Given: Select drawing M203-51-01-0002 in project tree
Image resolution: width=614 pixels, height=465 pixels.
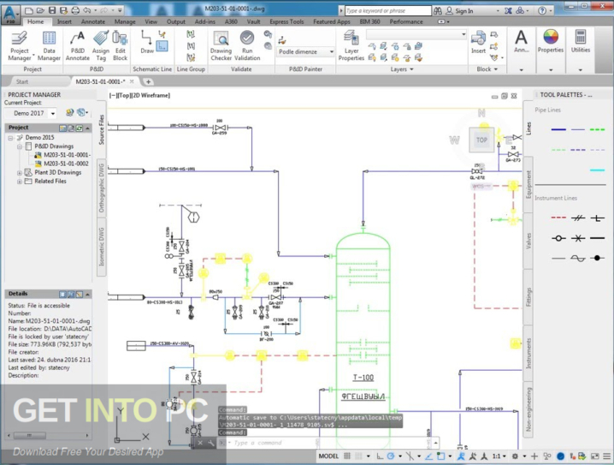Looking at the screenshot, I should pyautogui.click(x=66, y=164).
